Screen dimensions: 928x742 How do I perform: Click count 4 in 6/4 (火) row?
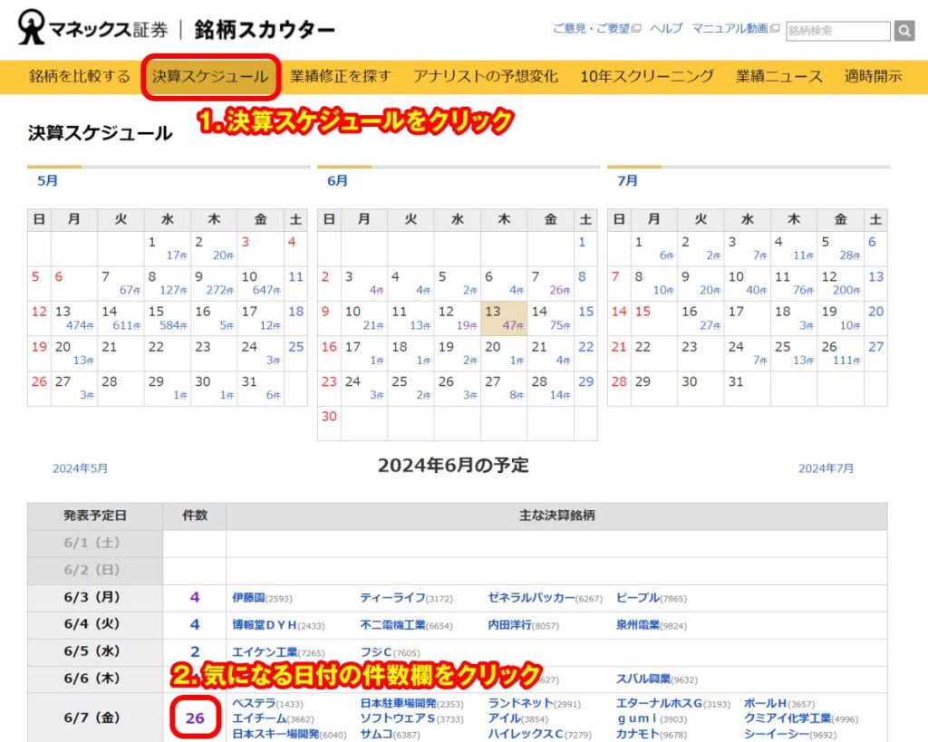click(195, 625)
